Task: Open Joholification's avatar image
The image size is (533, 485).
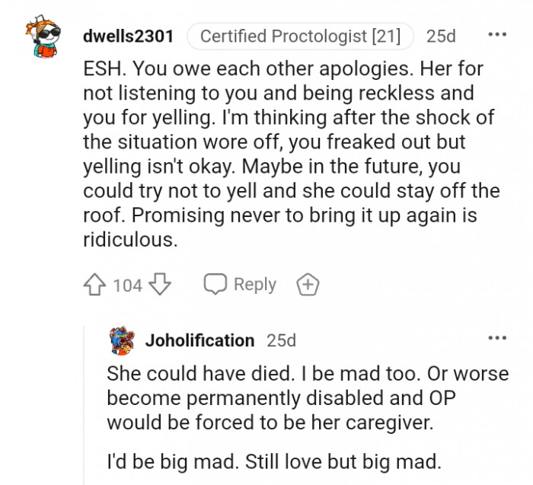Action: pos(123,340)
